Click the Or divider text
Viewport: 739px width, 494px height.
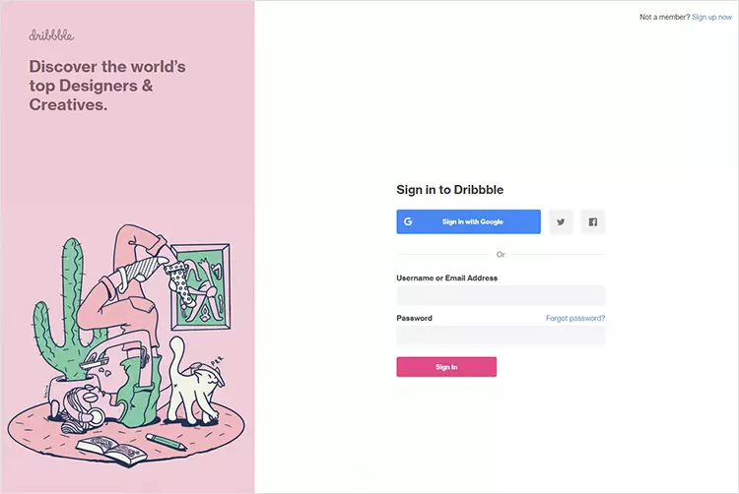[x=501, y=254]
